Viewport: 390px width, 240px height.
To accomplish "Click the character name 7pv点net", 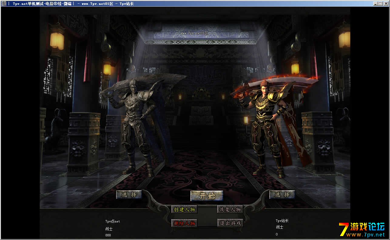I will [113, 221].
